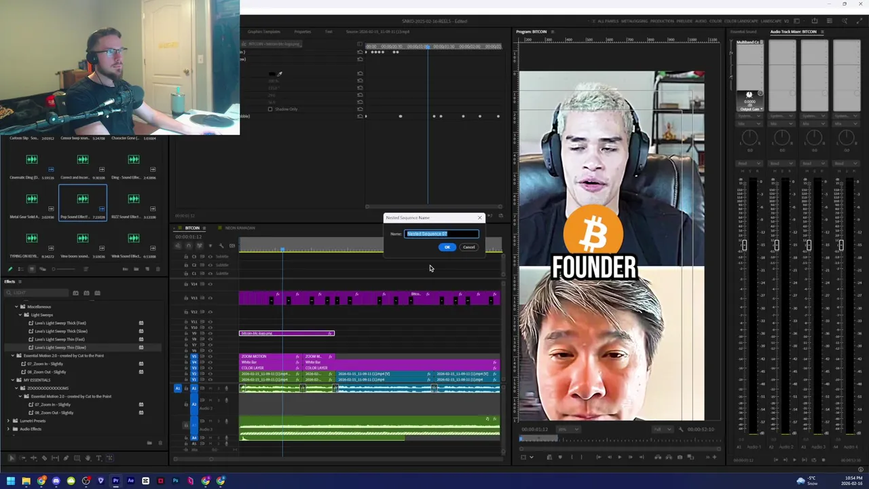Image resolution: width=869 pixels, height=489 pixels.
Task: Switch to the NEON RAMADAN sequence tab
Action: [240, 228]
